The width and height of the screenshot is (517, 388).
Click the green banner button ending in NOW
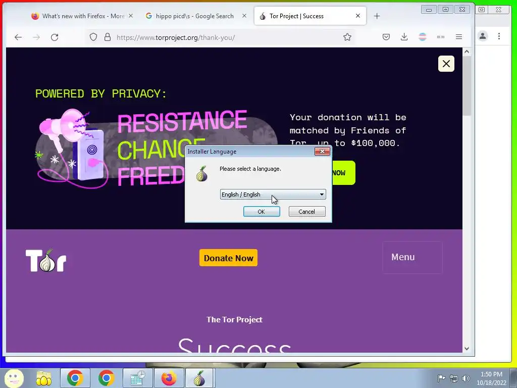coord(343,173)
